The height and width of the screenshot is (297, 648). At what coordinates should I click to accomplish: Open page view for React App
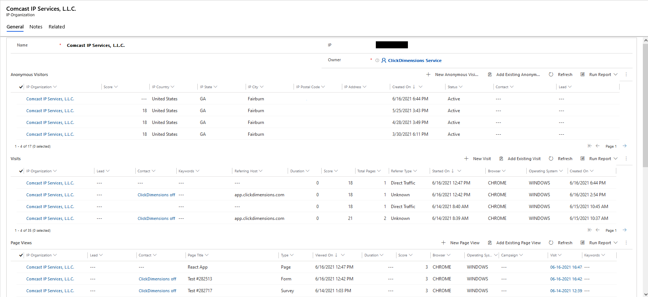point(50,267)
